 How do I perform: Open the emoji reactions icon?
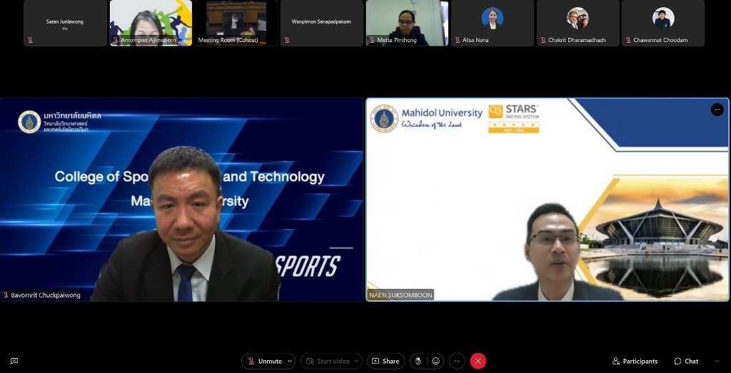(x=436, y=361)
